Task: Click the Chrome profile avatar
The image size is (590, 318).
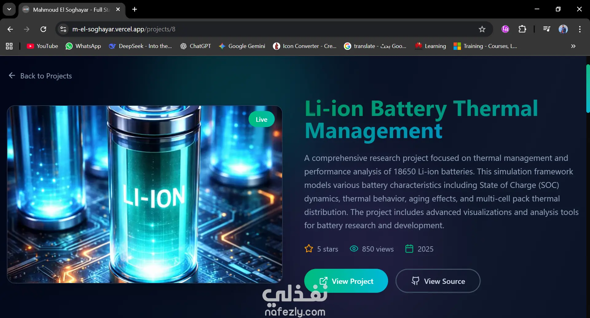Action: (x=563, y=29)
